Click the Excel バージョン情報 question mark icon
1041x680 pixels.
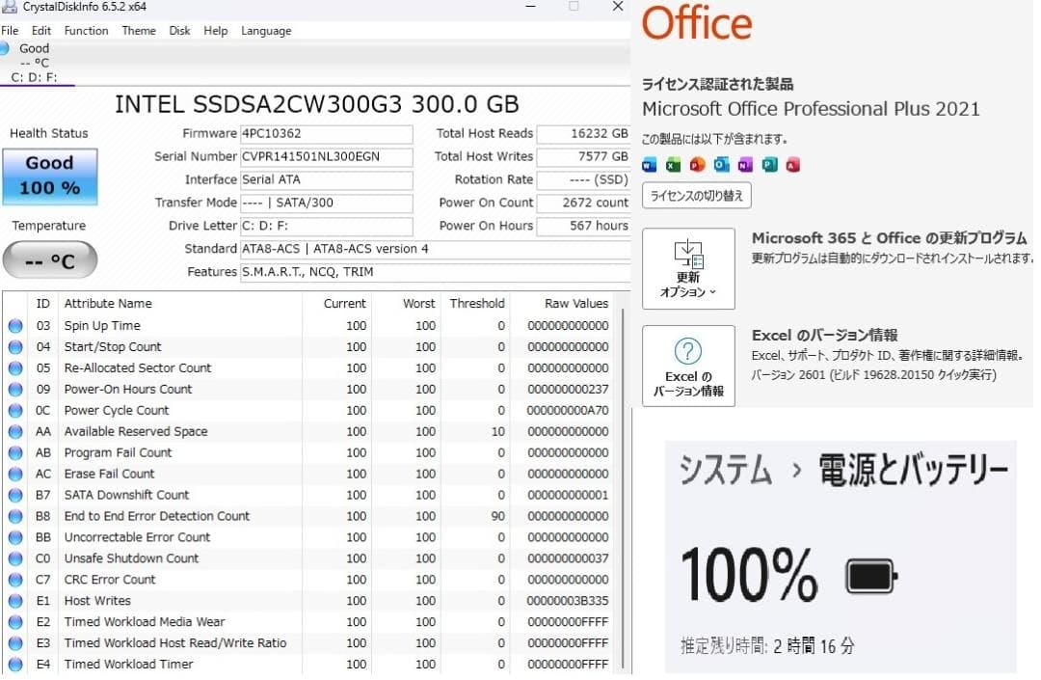pos(688,352)
